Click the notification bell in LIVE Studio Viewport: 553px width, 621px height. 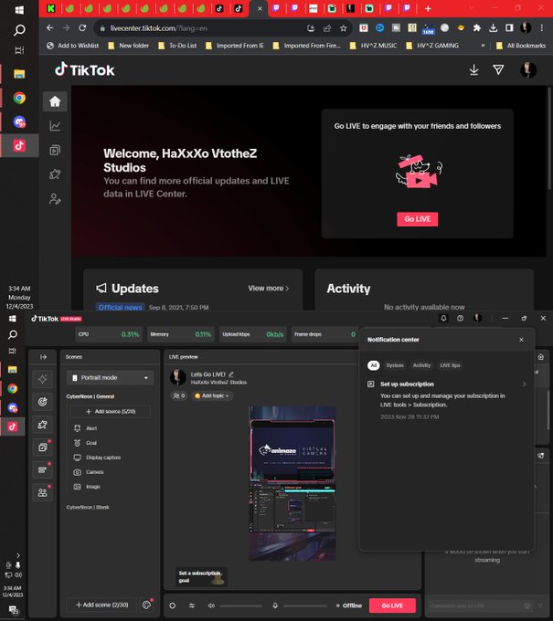tap(443, 319)
